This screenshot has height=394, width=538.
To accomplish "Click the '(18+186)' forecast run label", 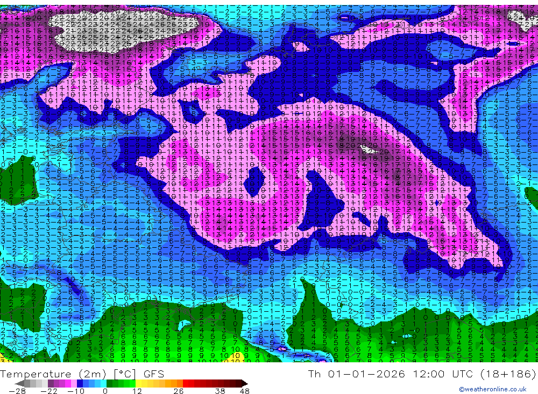I will tap(508, 374).
